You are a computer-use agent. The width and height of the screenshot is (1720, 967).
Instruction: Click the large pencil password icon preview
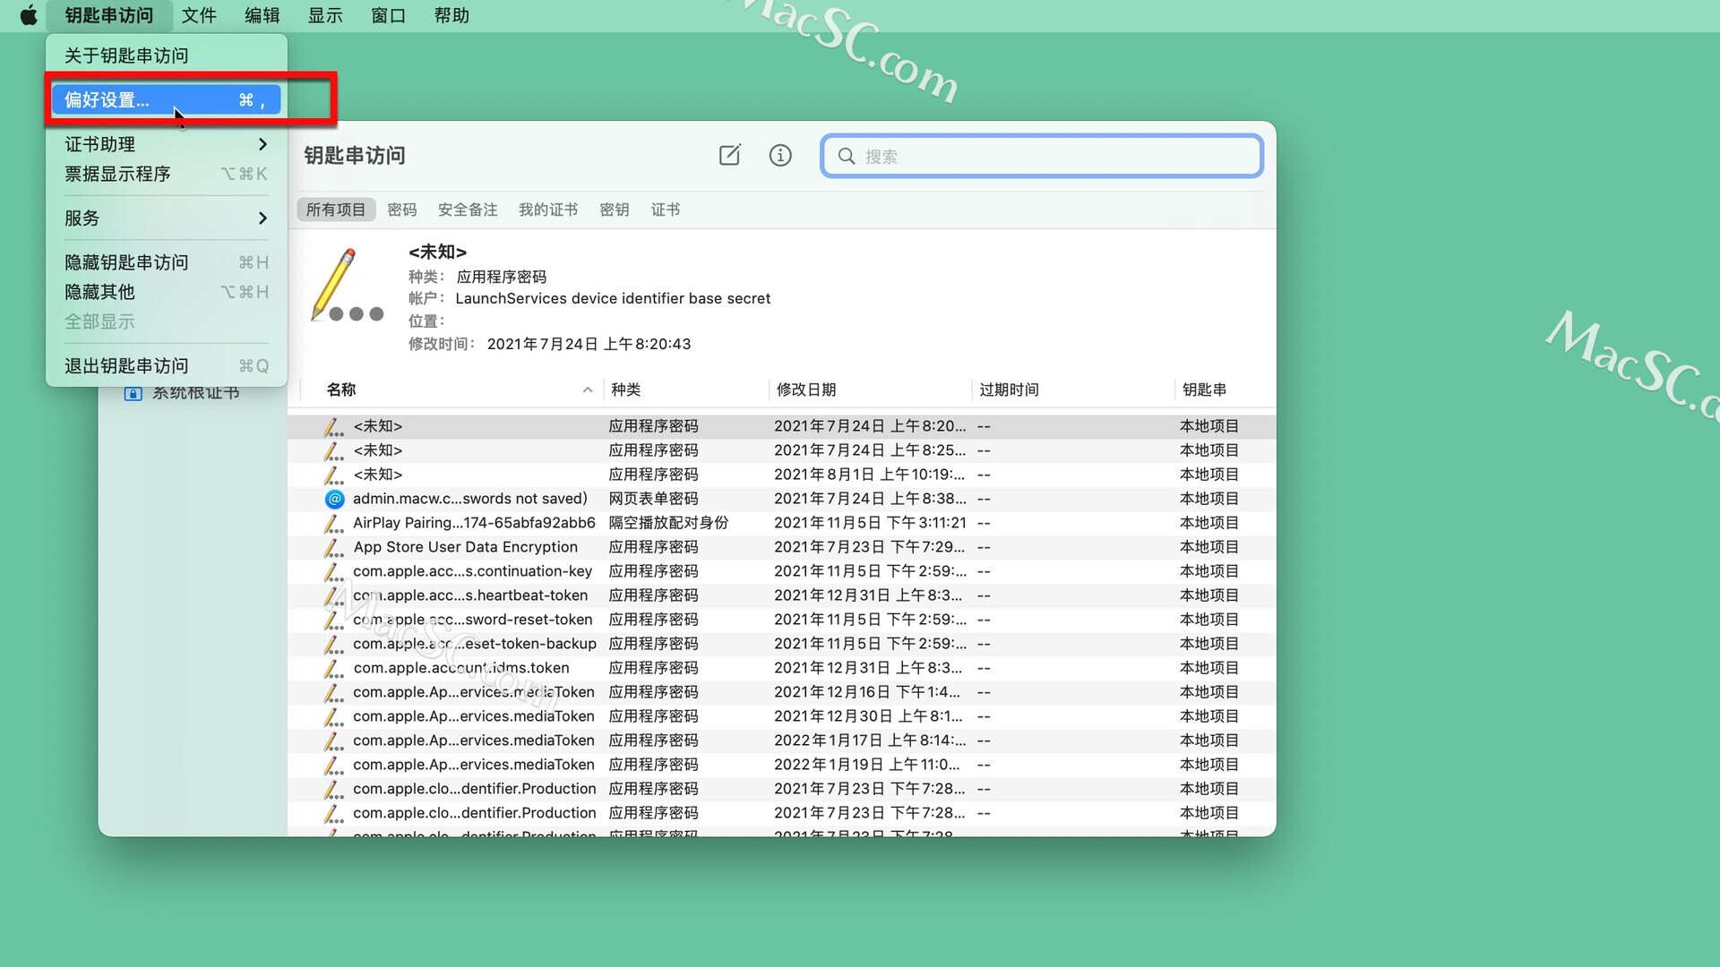tap(348, 287)
